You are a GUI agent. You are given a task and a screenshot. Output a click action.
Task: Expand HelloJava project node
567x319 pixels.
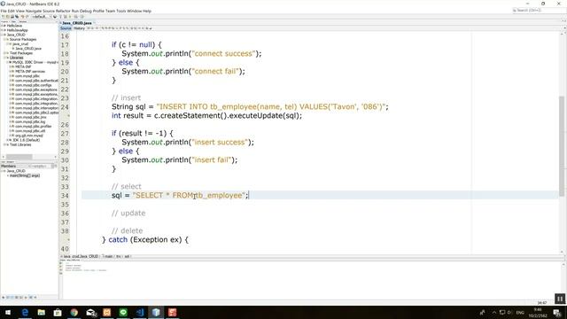click(2, 26)
